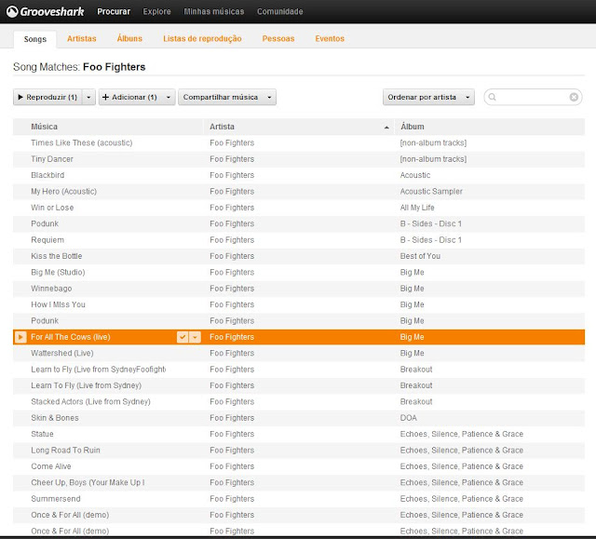Click Reproduzir (1) button
Screen dimensions: 596x539
[47, 97]
